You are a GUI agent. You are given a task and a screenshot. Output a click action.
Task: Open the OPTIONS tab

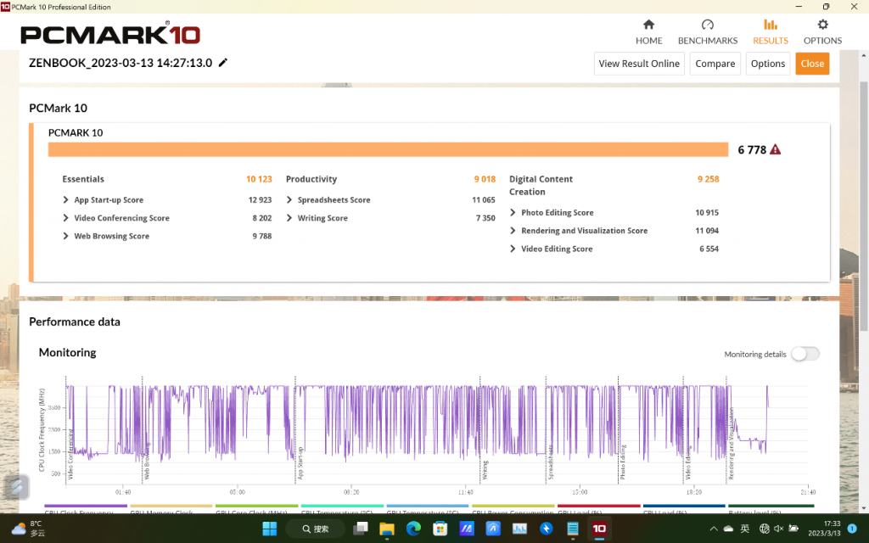(822, 32)
